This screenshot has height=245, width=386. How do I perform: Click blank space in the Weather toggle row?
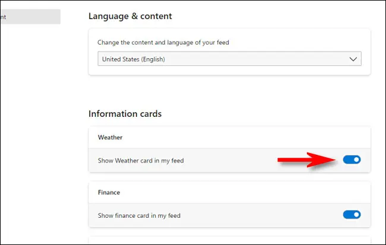click(238, 160)
